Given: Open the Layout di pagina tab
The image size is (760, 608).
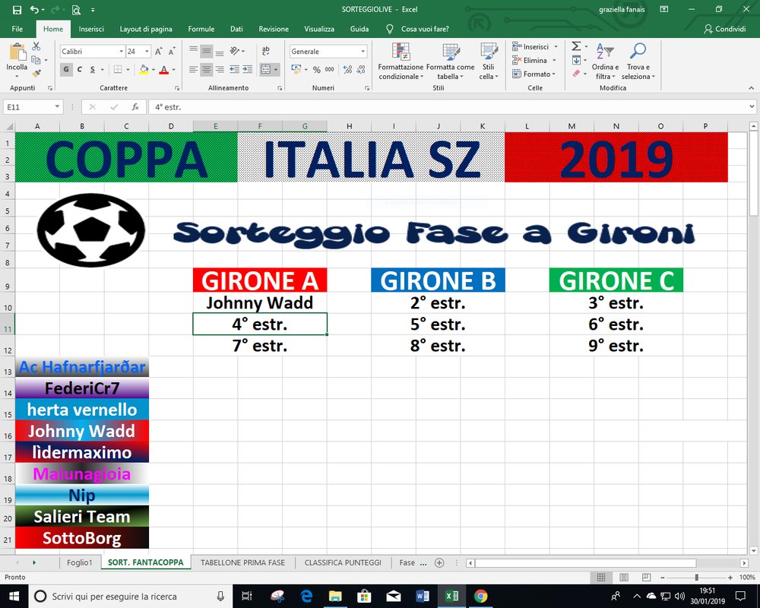Looking at the screenshot, I should [146, 29].
